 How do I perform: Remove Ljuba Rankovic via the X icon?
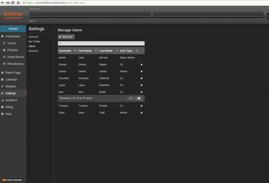[x=142, y=85]
